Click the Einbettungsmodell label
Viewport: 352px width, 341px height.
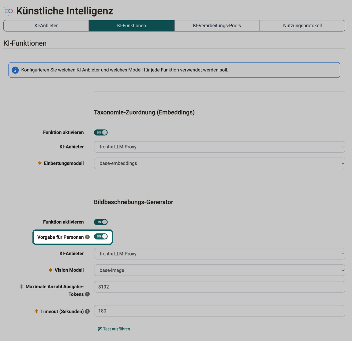pyautogui.click(x=64, y=163)
